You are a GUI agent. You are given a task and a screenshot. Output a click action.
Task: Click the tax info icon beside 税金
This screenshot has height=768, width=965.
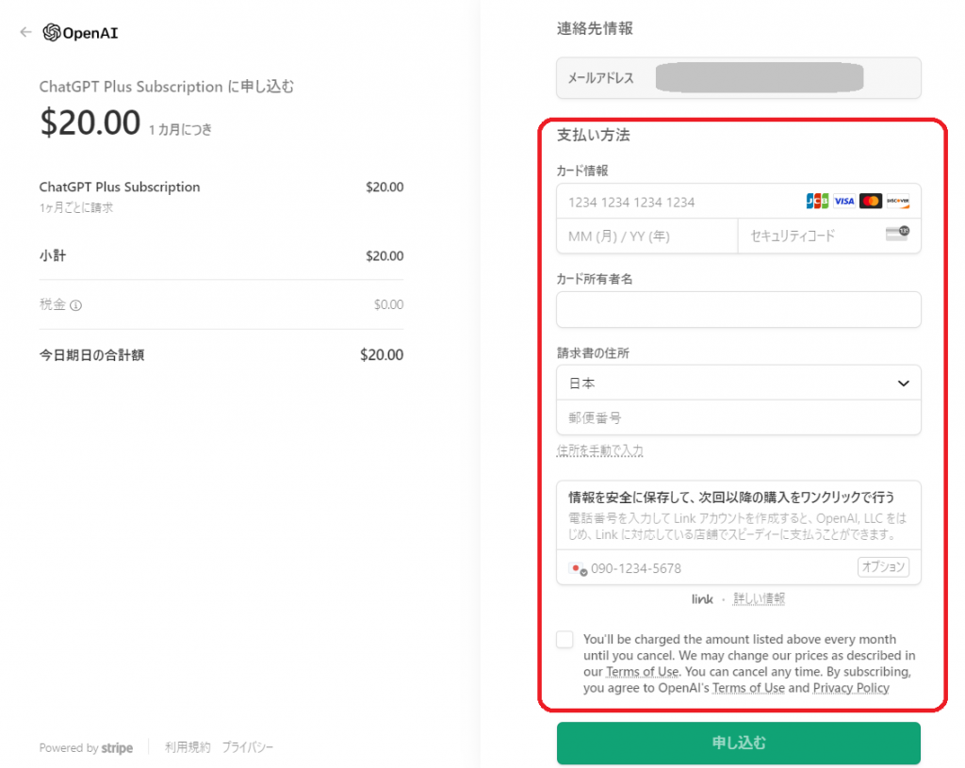[75, 305]
